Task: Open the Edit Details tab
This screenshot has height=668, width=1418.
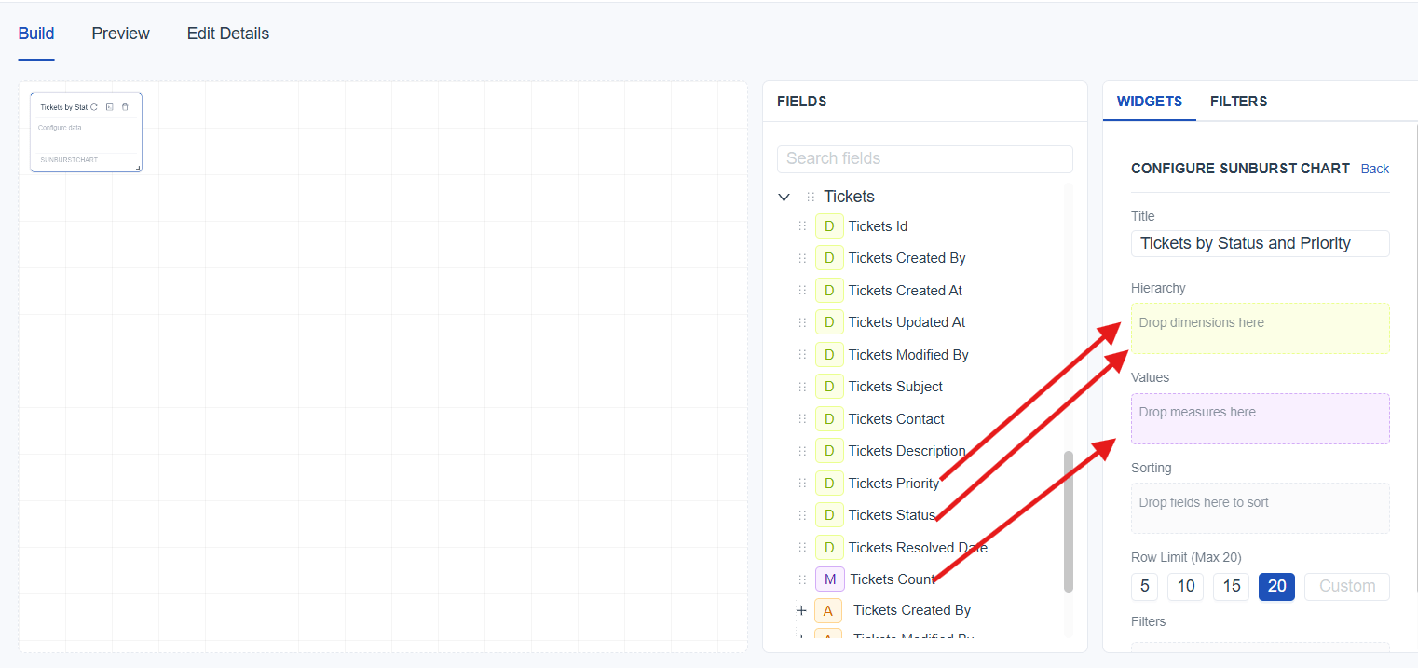Action: point(227,34)
